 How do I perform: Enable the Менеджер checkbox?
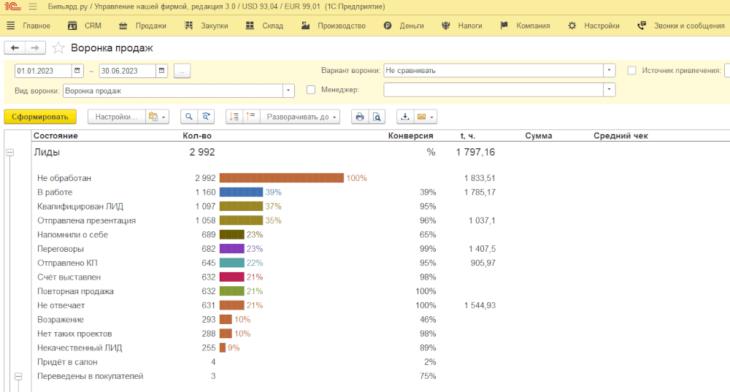point(311,90)
